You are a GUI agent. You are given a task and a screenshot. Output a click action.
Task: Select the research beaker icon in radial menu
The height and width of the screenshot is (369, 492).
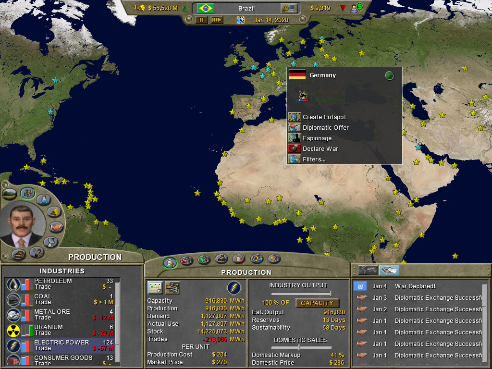point(43,199)
